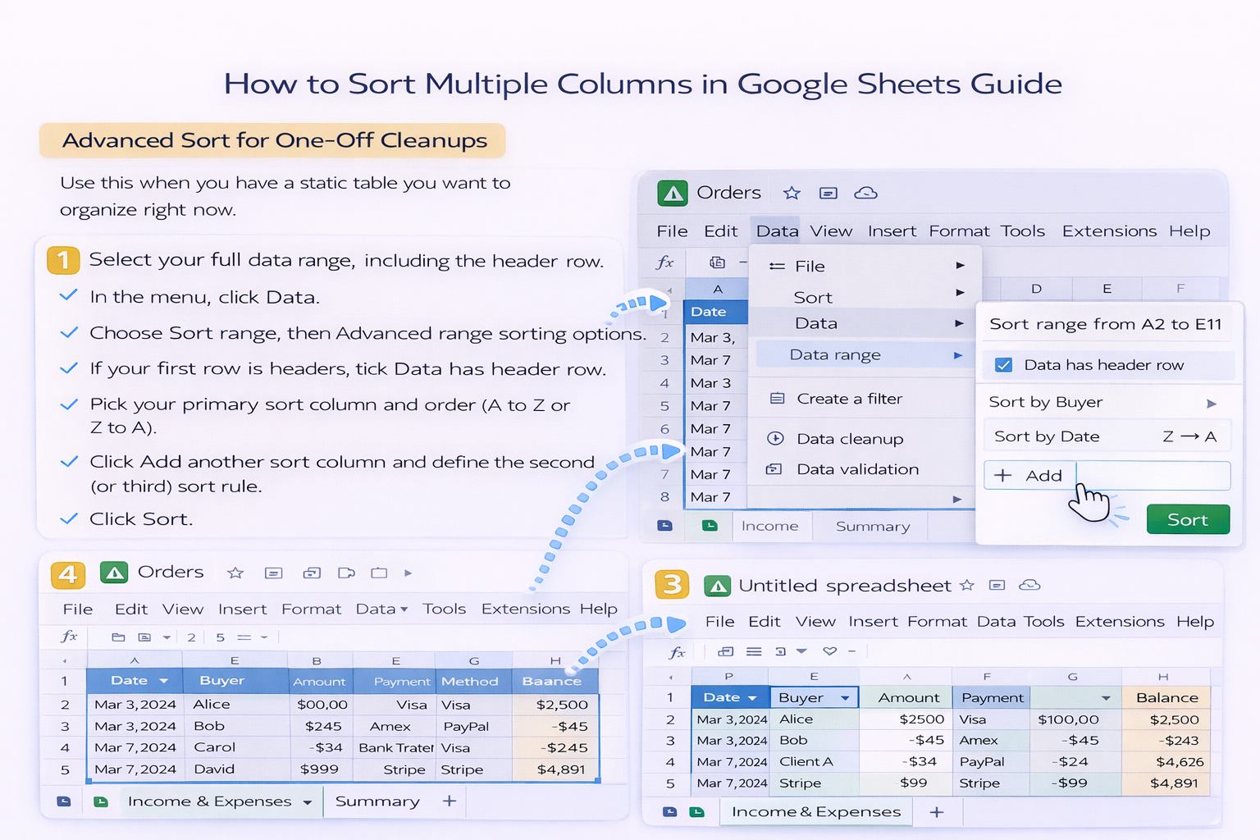Select Income & Expenses tab in Untitled spreadsheet
This screenshot has width=1260, height=840.
pyautogui.click(x=815, y=812)
